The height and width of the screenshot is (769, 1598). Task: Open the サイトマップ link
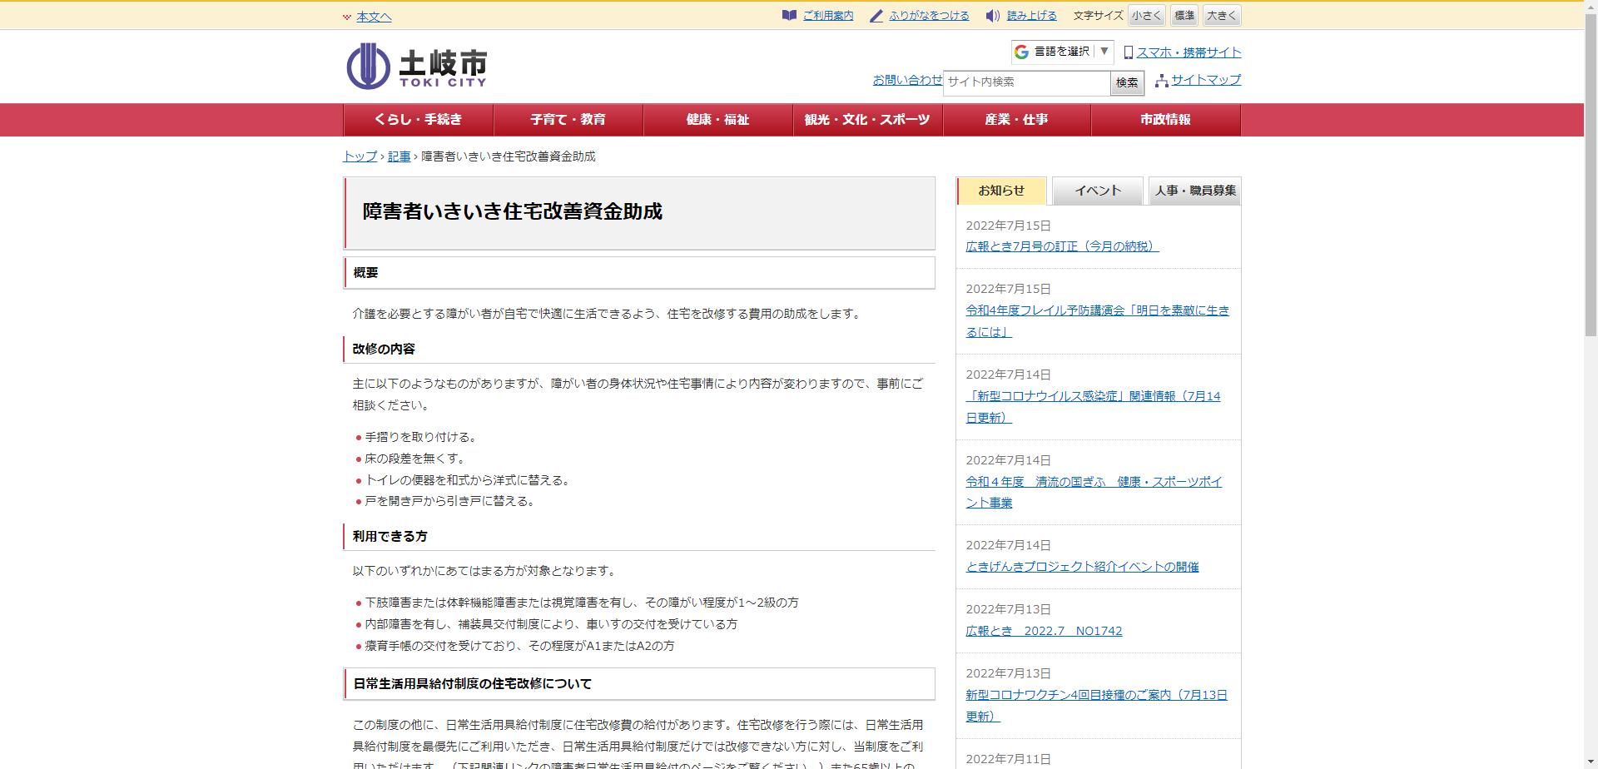click(1206, 80)
